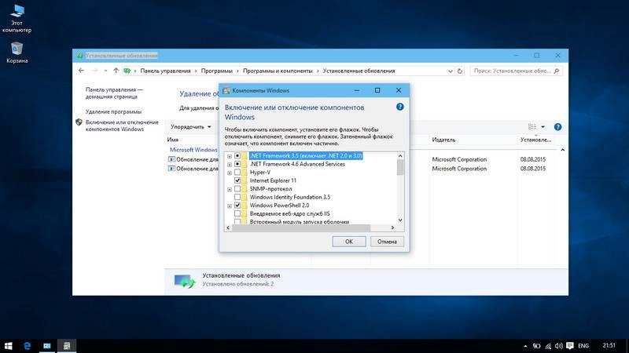Expand the SNMP protocol tree node

pos(230,189)
